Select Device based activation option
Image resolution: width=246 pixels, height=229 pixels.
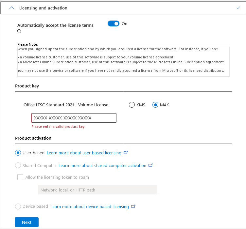tap(18, 206)
